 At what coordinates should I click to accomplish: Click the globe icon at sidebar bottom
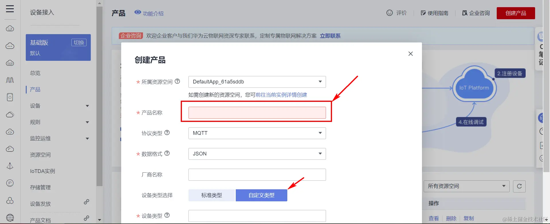click(x=10, y=218)
